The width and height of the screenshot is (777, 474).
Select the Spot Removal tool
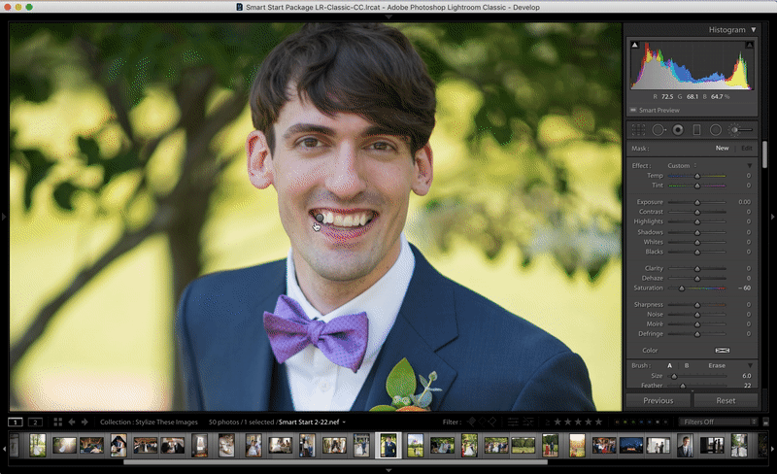[x=659, y=130]
